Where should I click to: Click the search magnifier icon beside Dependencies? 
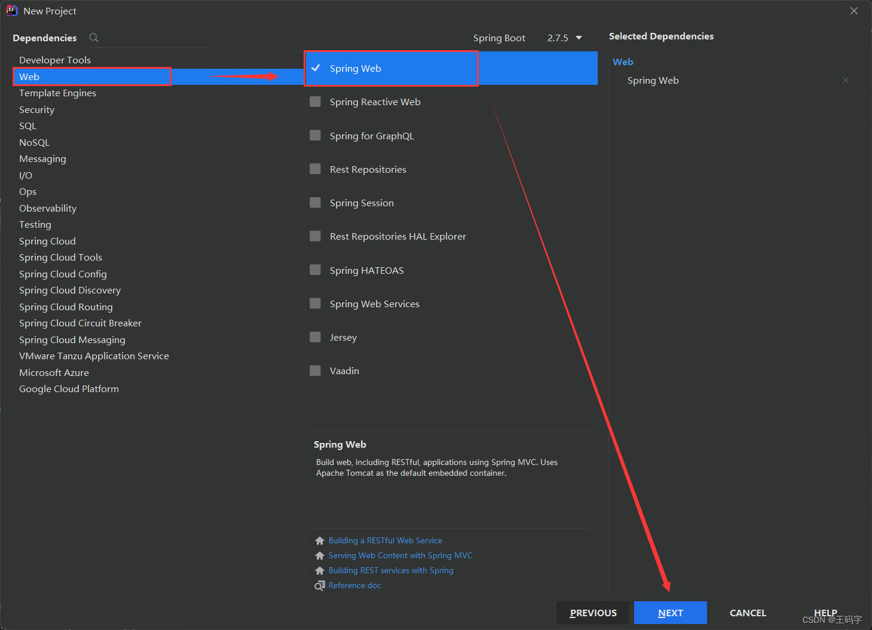point(94,38)
